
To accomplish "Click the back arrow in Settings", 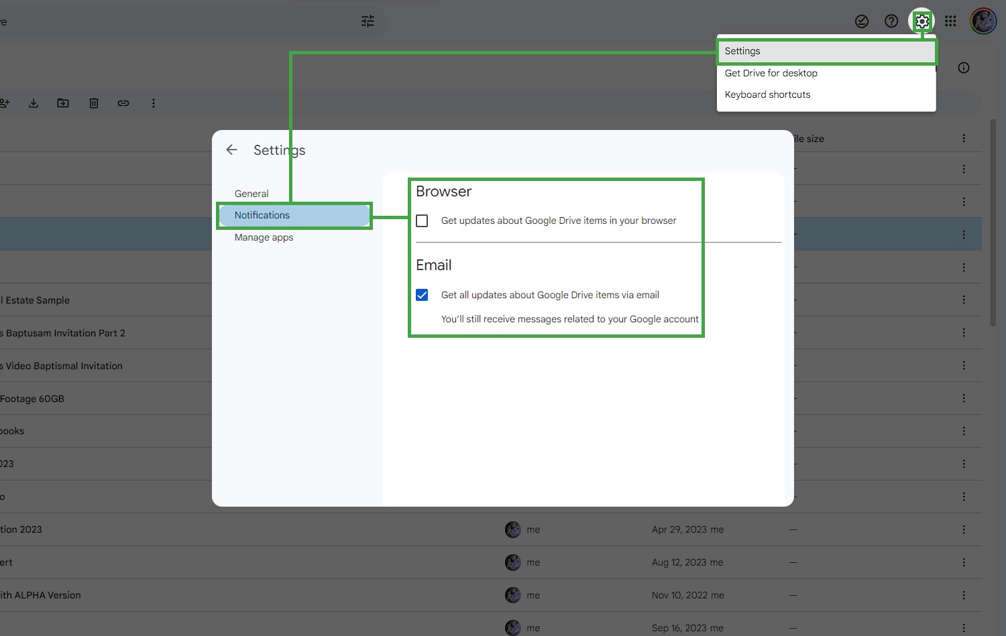I will click(231, 149).
